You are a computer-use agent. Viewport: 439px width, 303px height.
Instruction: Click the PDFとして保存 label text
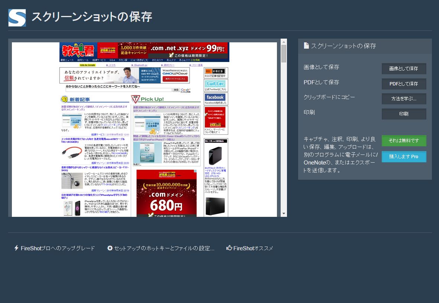322,82
